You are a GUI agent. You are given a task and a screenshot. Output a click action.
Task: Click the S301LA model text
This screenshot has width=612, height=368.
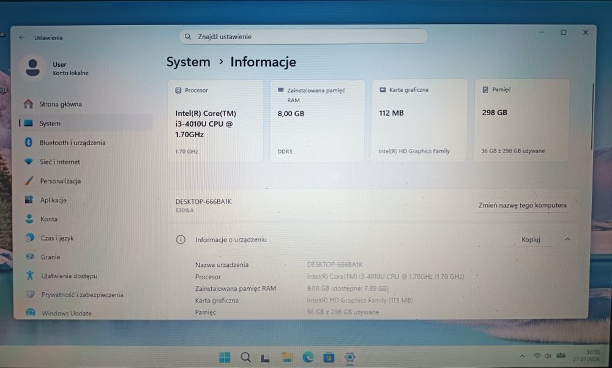click(185, 210)
